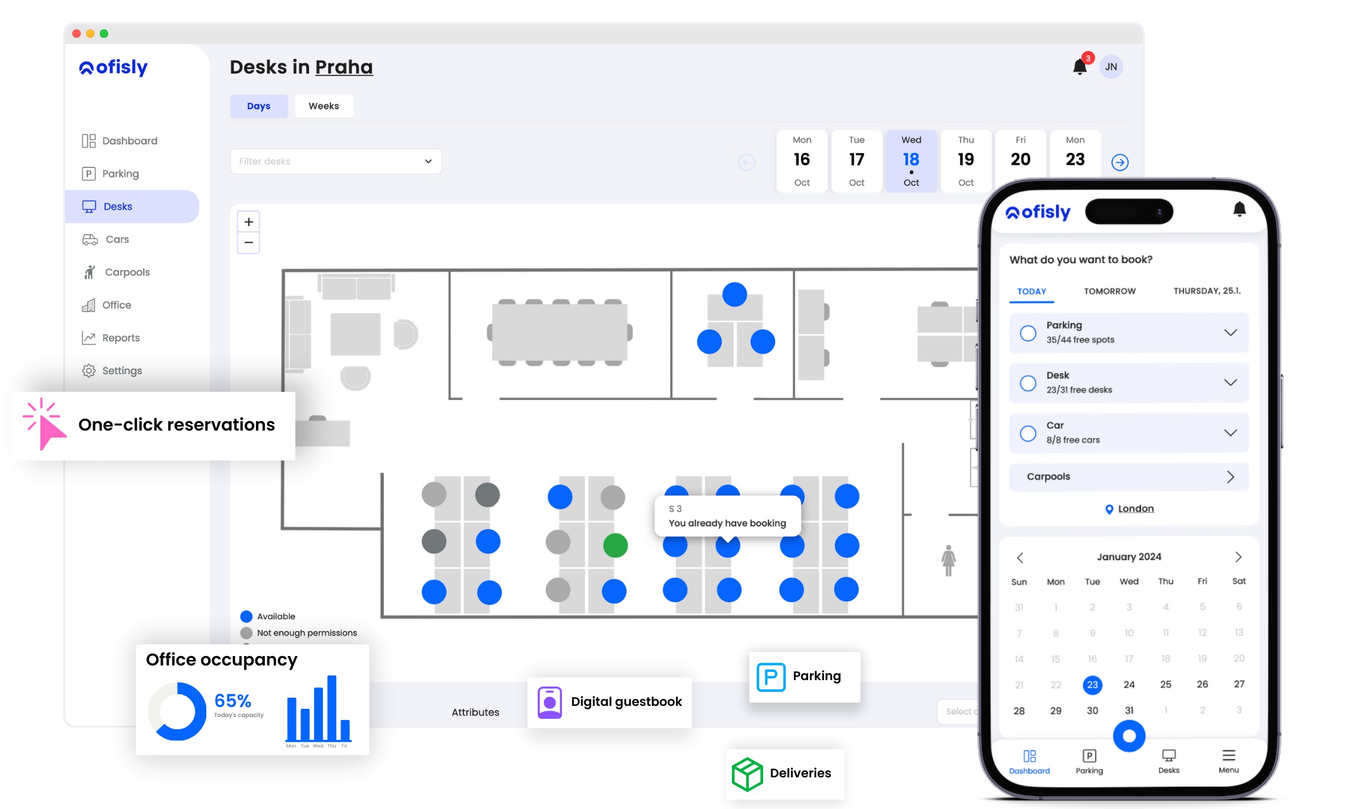Pick January 30 in phone calendar
The height and width of the screenshot is (809, 1345).
[x=1092, y=711]
